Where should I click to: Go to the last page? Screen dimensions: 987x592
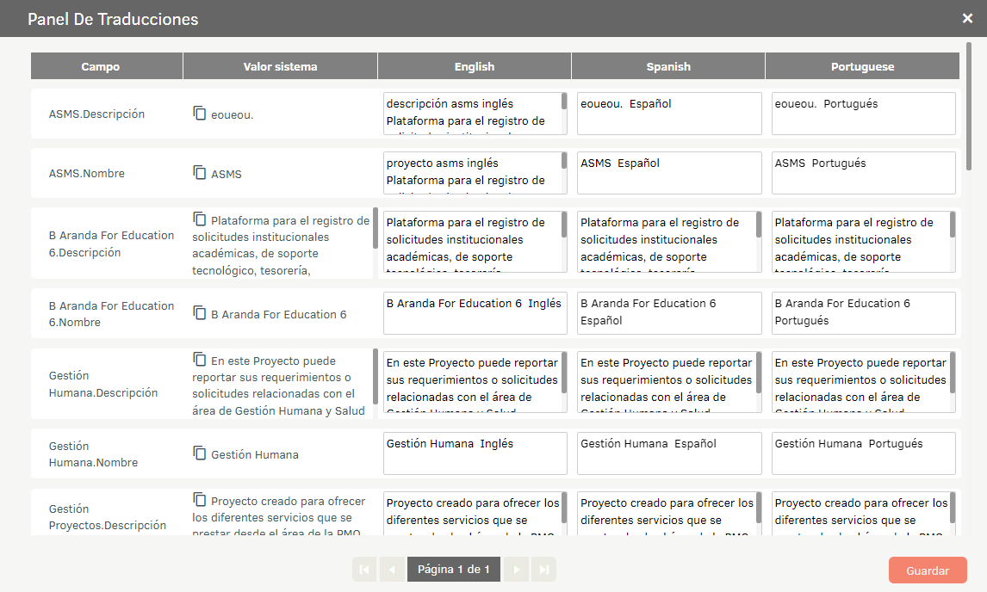[x=543, y=570]
